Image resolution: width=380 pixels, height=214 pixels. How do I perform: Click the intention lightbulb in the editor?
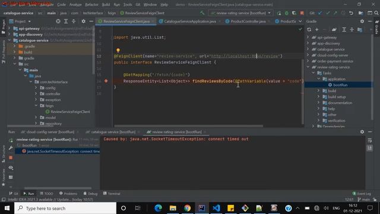118,50
